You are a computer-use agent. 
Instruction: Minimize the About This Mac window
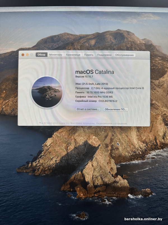27,55
